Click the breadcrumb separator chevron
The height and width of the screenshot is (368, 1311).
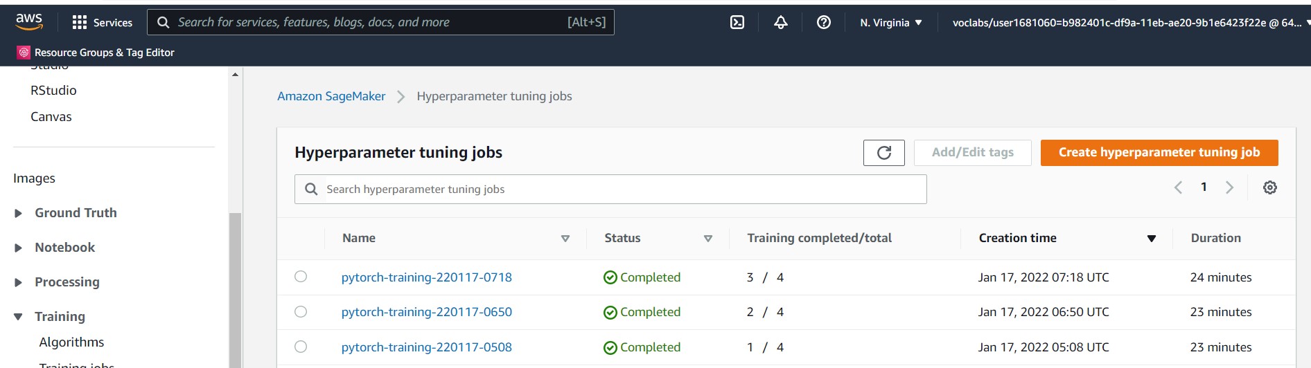click(x=401, y=97)
